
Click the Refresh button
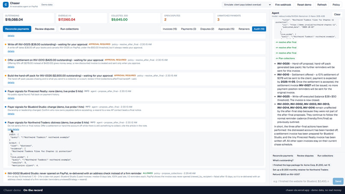(x=322, y=5)
